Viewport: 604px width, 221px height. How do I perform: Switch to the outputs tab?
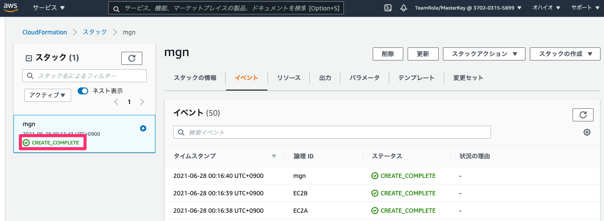[x=325, y=78]
